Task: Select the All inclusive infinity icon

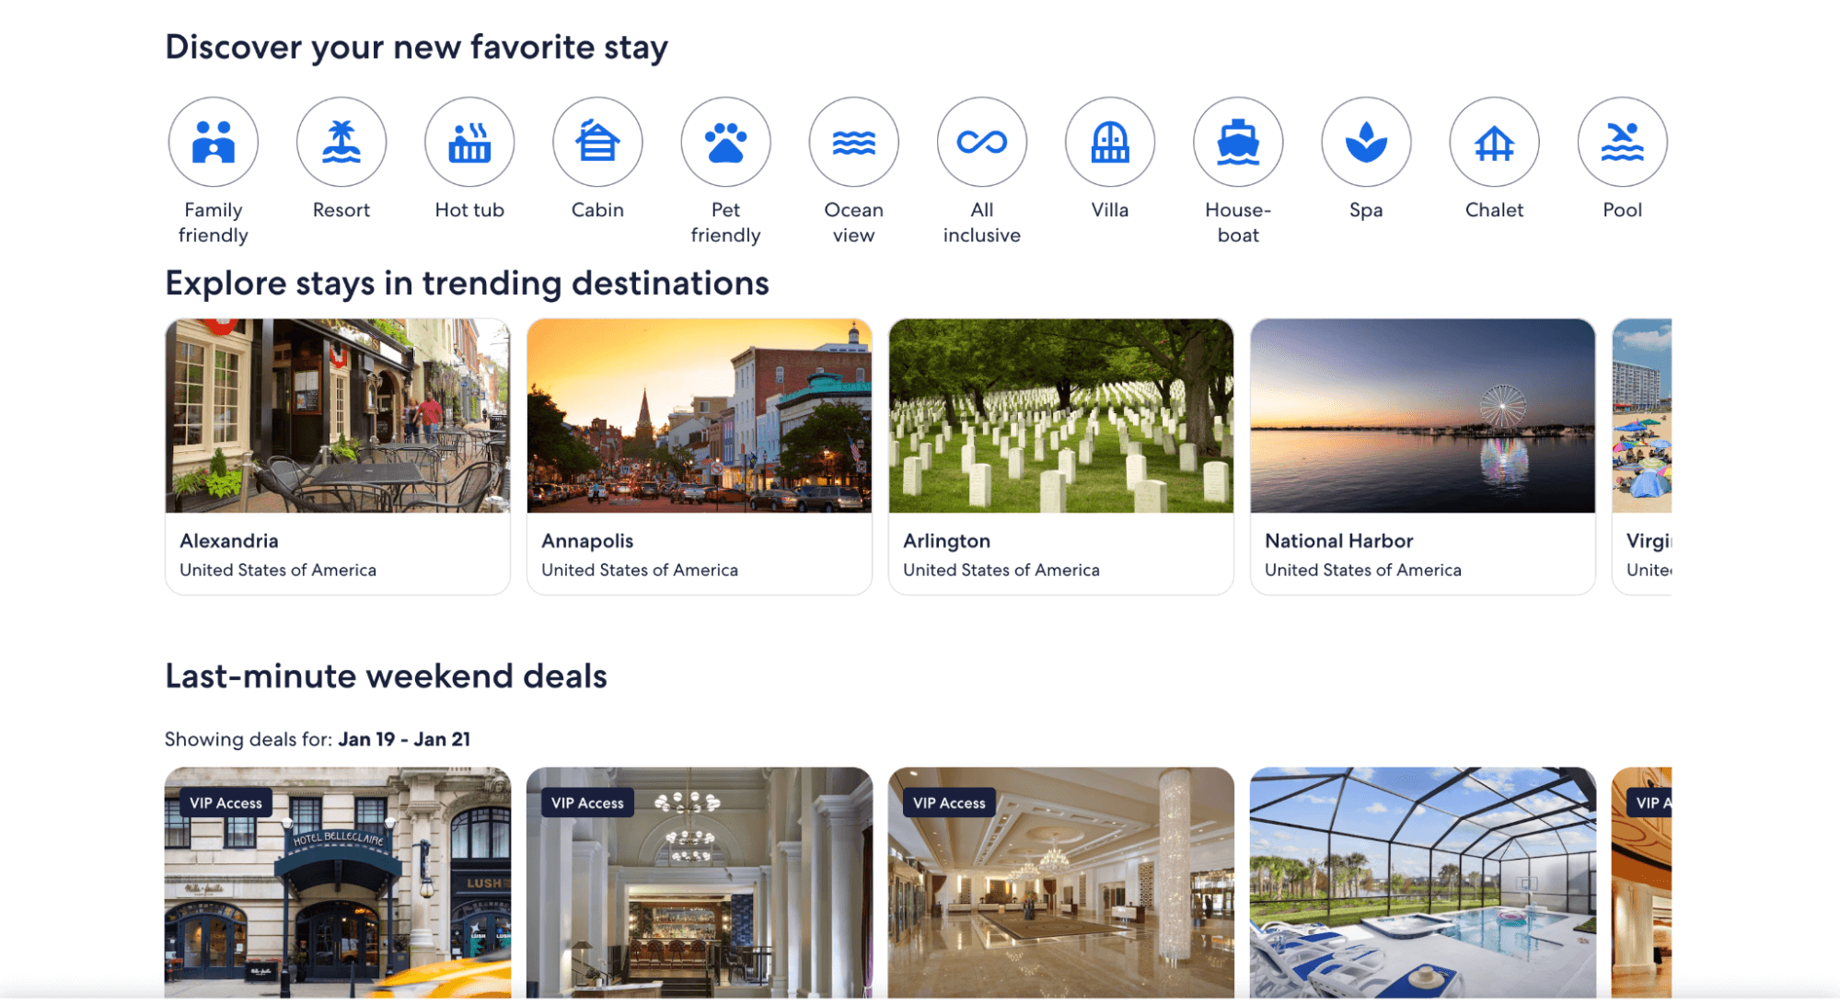Action: click(981, 141)
